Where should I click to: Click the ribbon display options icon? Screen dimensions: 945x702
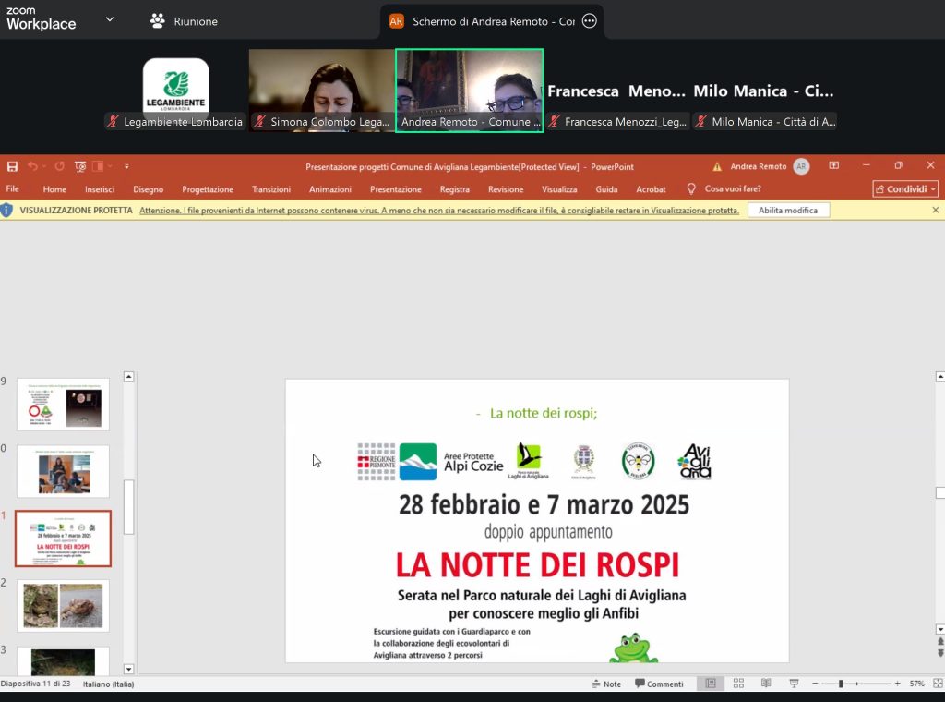click(833, 166)
